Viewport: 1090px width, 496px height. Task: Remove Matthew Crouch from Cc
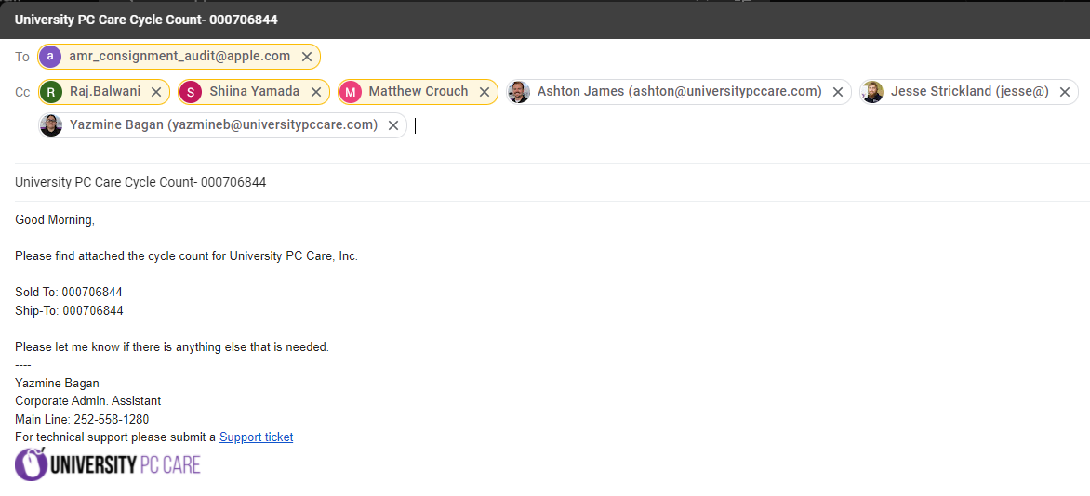485,92
